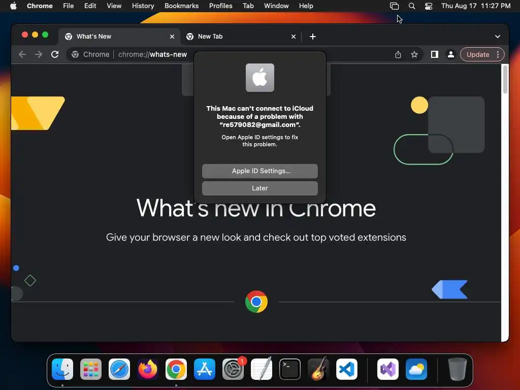Dismiss dialog with Later button
Viewport: 520px width, 390px height.
pos(259,188)
